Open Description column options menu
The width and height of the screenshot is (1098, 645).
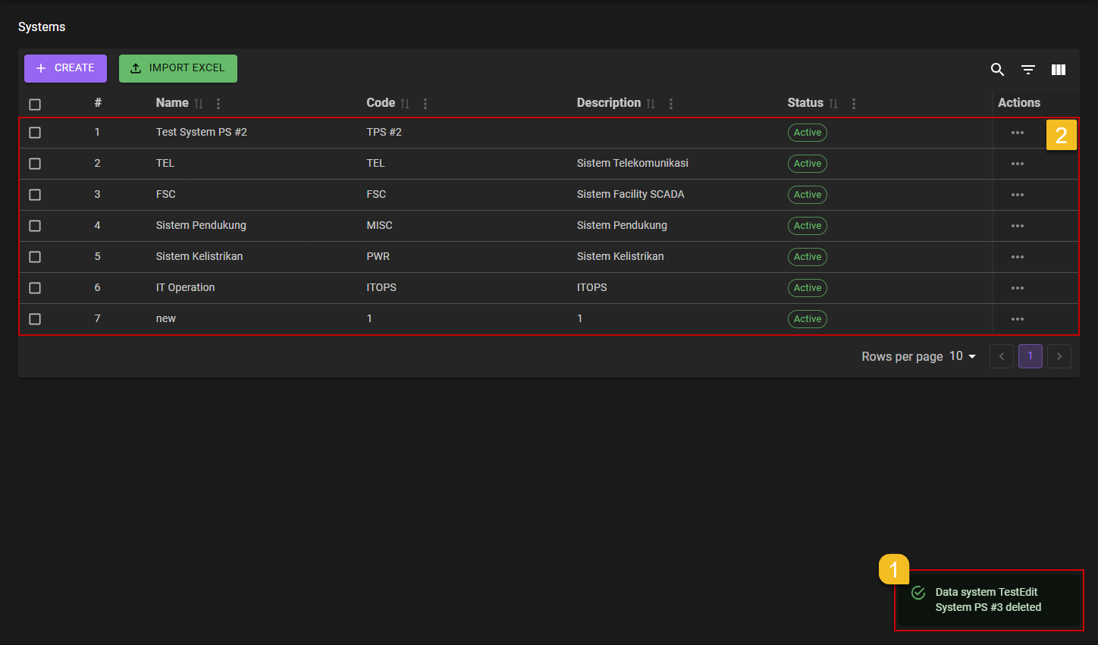click(671, 104)
